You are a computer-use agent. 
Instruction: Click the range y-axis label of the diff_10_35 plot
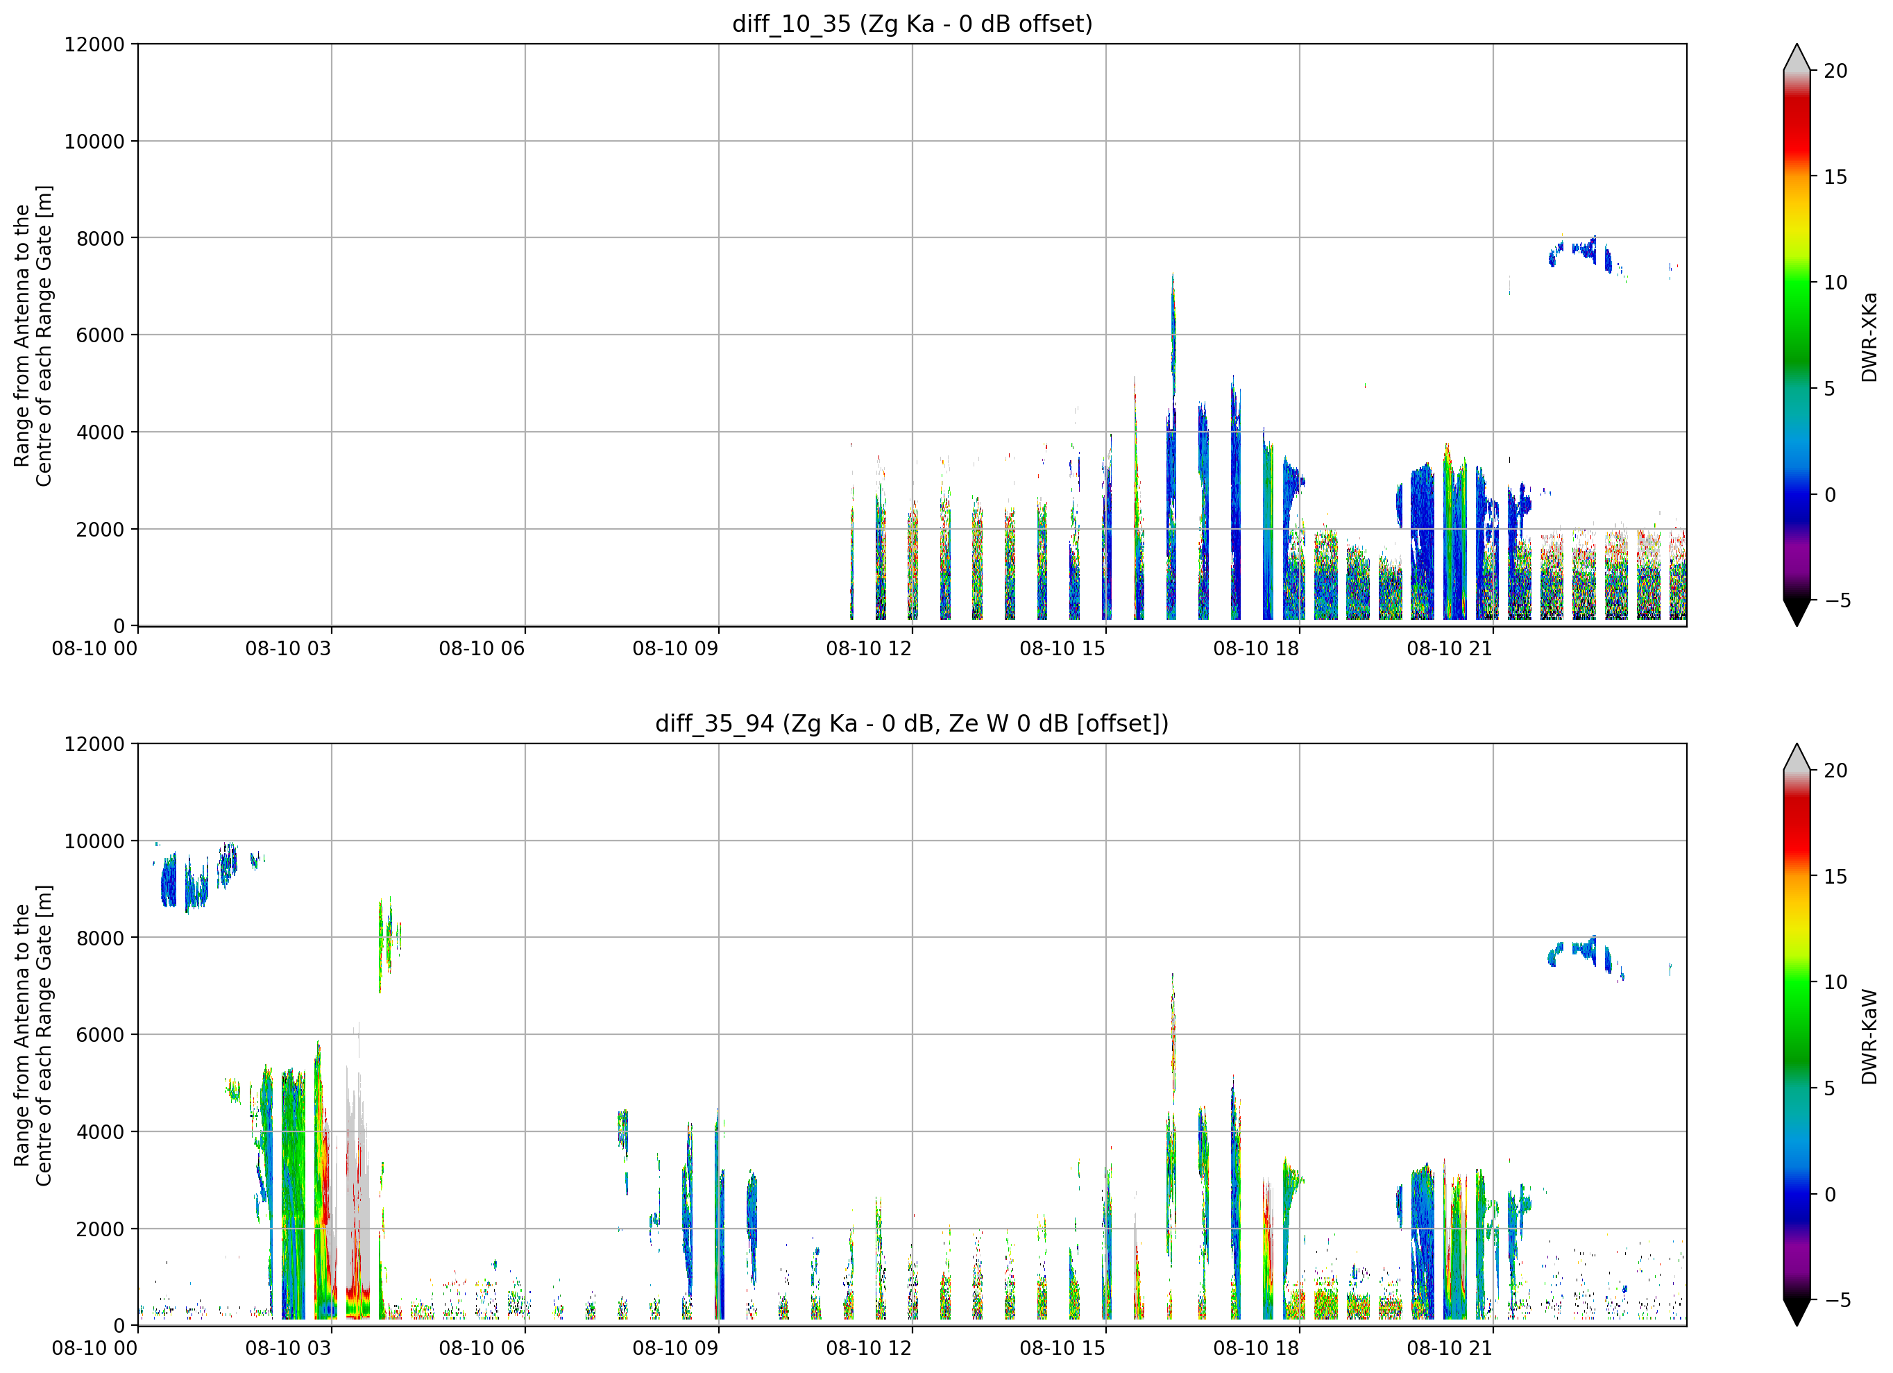tap(33, 336)
